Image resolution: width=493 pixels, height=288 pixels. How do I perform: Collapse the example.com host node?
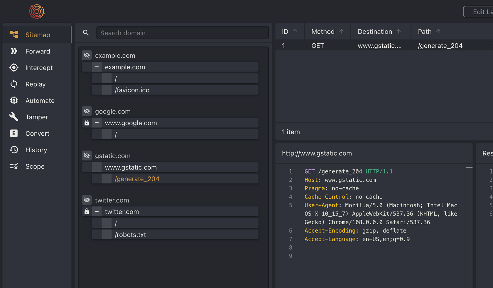click(97, 67)
